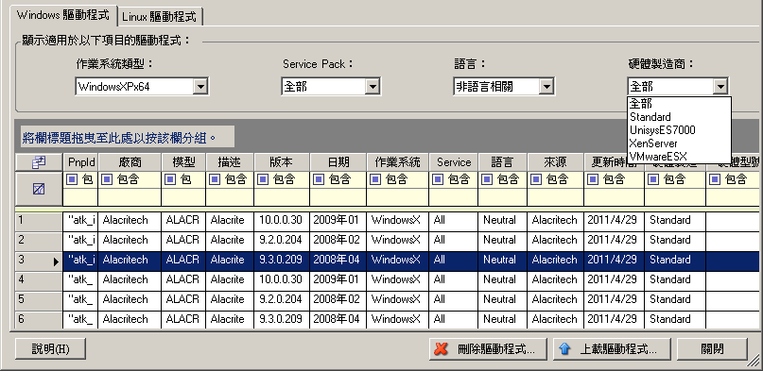Switch to Windows 驅動程式 tab

coord(63,14)
